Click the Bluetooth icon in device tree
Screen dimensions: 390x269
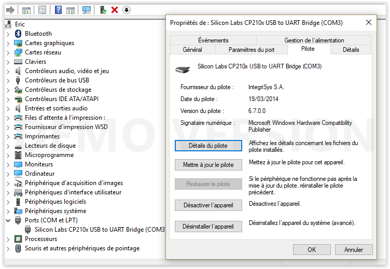pyautogui.click(x=18, y=34)
